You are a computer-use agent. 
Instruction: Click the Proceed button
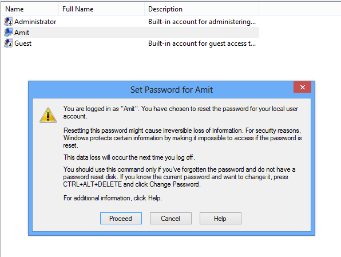[x=121, y=218]
